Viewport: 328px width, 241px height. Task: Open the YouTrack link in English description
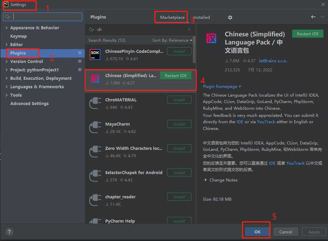[x=266, y=122]
